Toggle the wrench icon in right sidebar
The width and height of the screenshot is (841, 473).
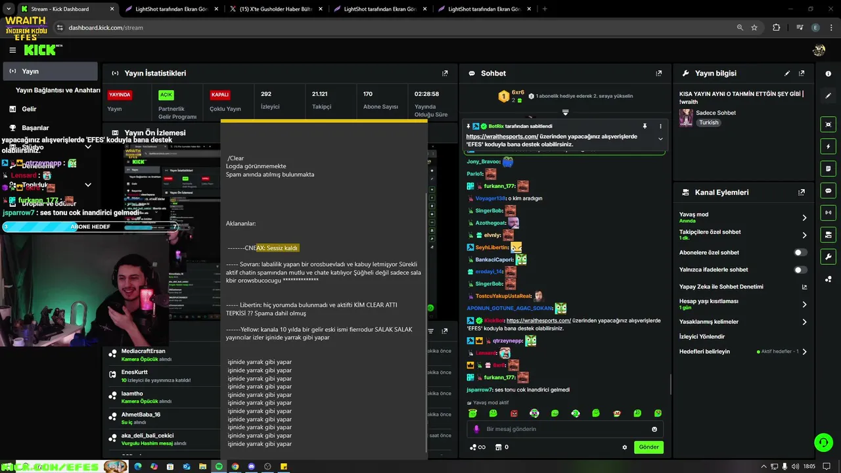click(x=829, y=257)
